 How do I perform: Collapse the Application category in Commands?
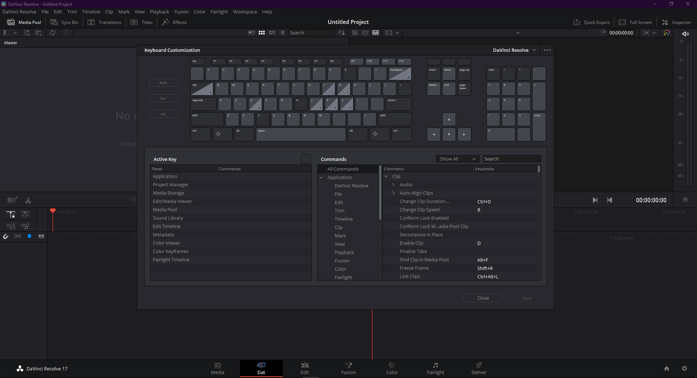click(321, 178)
